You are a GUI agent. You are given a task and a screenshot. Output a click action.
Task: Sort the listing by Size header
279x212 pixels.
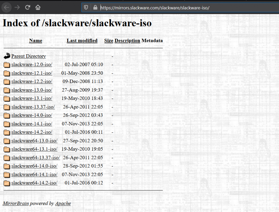pyautogui.click(x=109, y=41)
